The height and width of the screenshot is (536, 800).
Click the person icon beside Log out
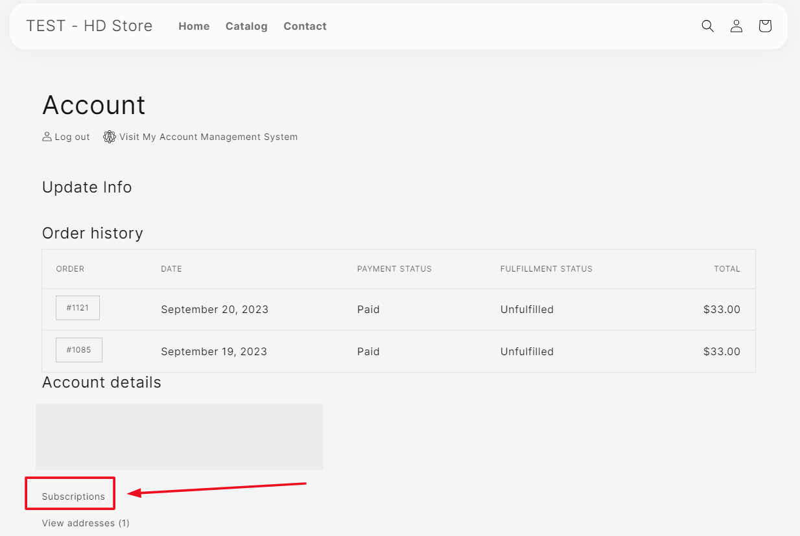point(46,136)
